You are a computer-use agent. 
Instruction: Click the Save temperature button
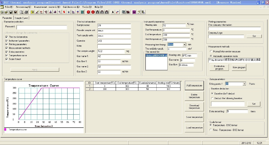point(194,117)
